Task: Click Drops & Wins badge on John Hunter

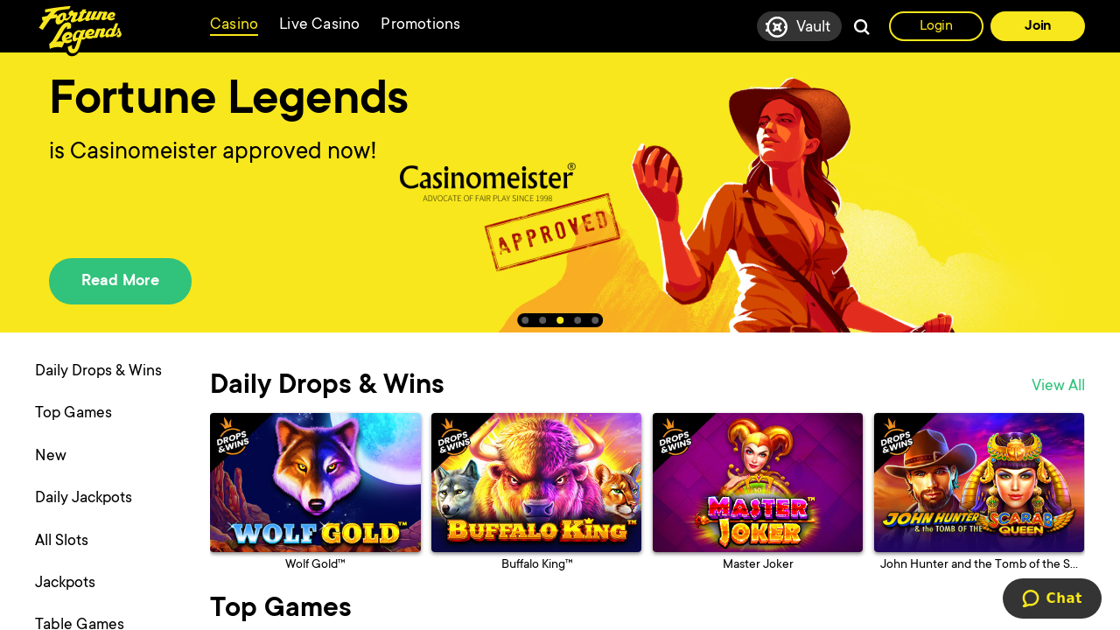Action: [x=897, y=435]
